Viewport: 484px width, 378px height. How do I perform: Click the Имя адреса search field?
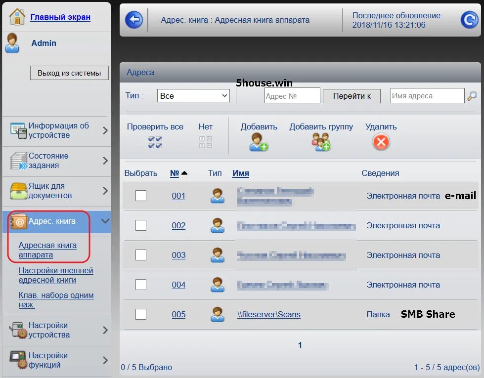427,96
